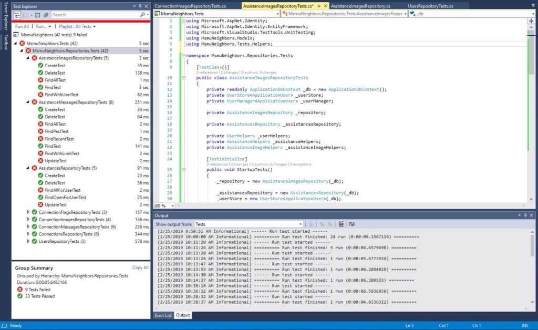Click the Run All link
The width and height of the screenshot is (538, 330).
[x=22, y=26]
